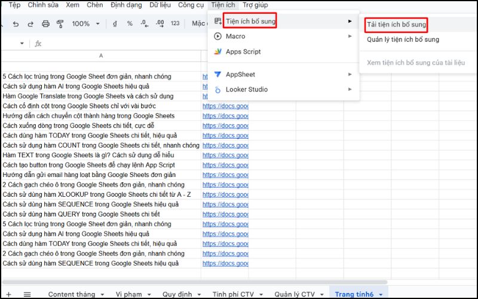The width and height of the screenshot is (478, 299).
Task: Open the name box dropdown arrow
Action: pos(22,44)
